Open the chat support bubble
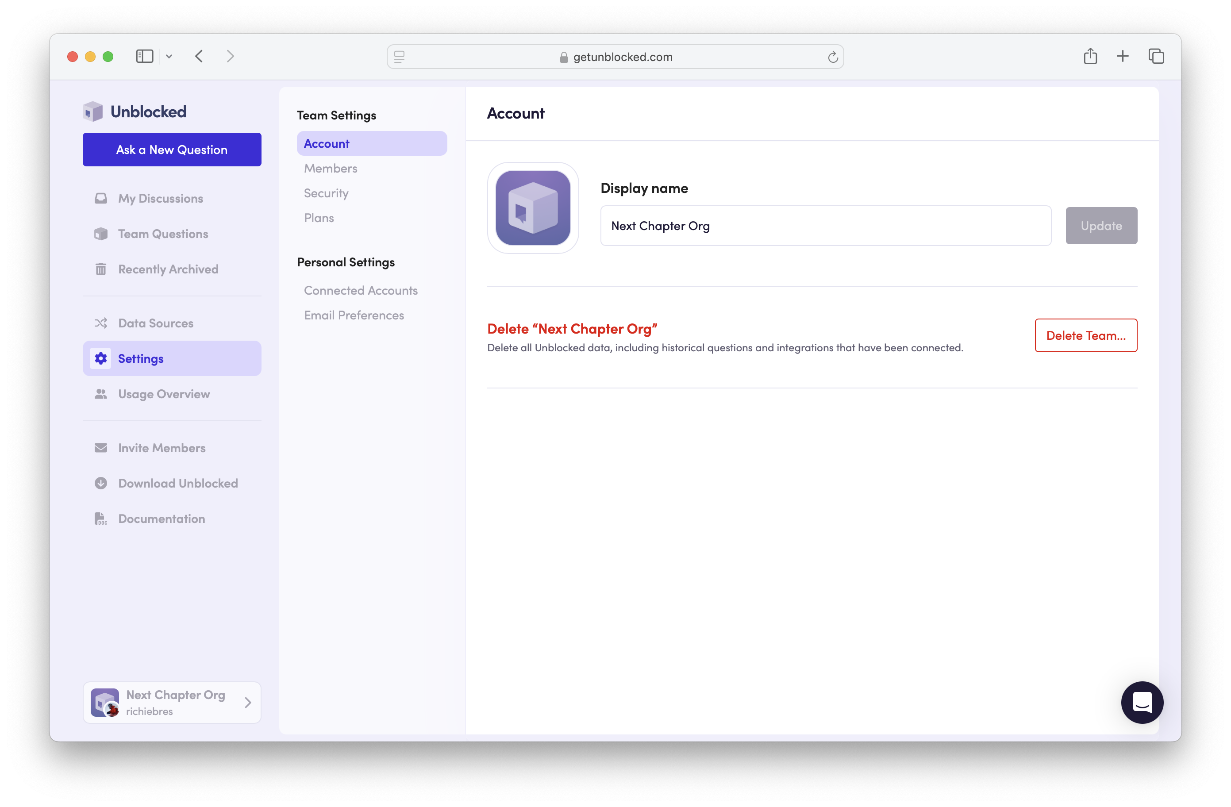 [x=1142, y=703]
